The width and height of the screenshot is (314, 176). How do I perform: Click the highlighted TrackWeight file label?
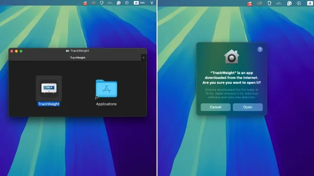tap(48, 104)
